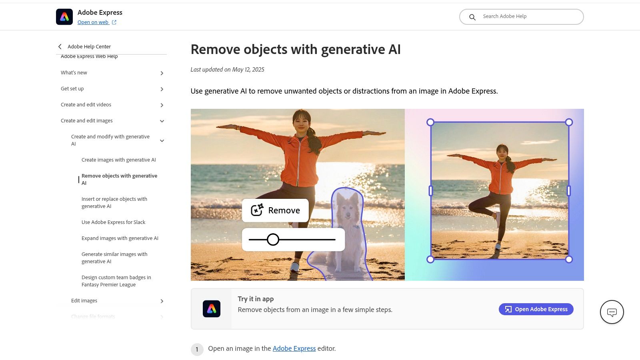Expand the What's new section
640x360 pixels.
pyautogui.click(x=162, y=73)
